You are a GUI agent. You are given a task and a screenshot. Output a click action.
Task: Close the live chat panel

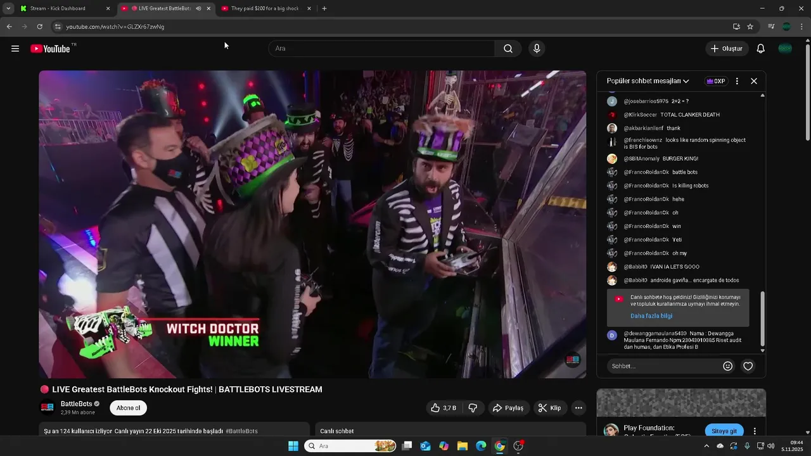(x=754, y=81)
